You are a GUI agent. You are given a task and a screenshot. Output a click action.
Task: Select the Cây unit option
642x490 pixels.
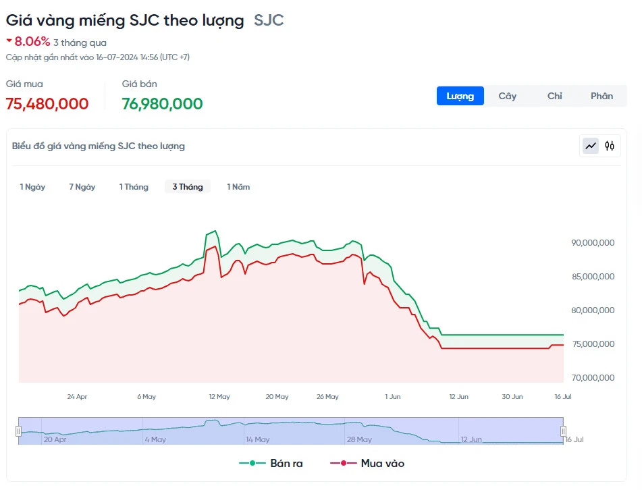coord(507,96)
